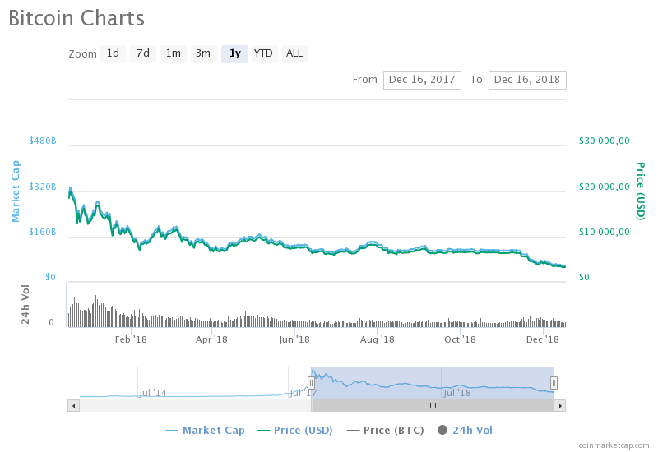Viewport: 658px width, 452px height.
Task: Click the Aug '18 axis label
Action: pyautogui.click(x=378, y=339)
